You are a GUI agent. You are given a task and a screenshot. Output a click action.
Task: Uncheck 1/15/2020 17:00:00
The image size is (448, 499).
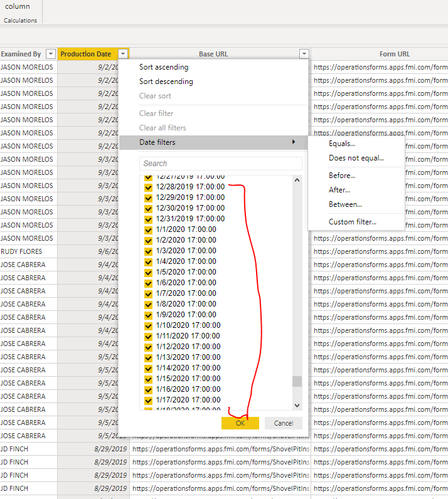[148, 379]
